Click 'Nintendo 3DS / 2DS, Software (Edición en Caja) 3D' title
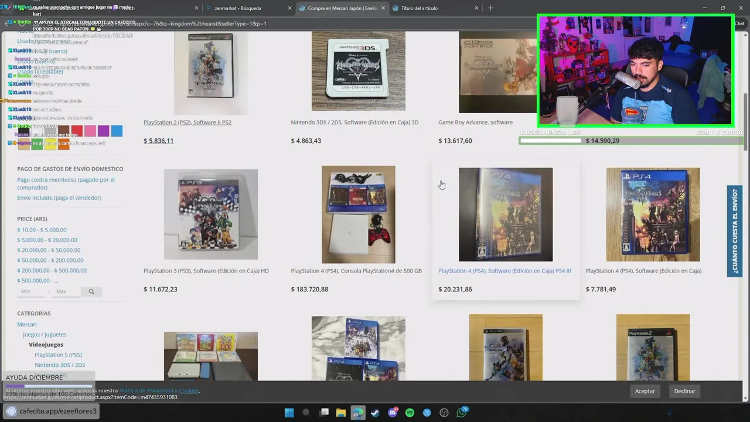 [x=354, y=122]
